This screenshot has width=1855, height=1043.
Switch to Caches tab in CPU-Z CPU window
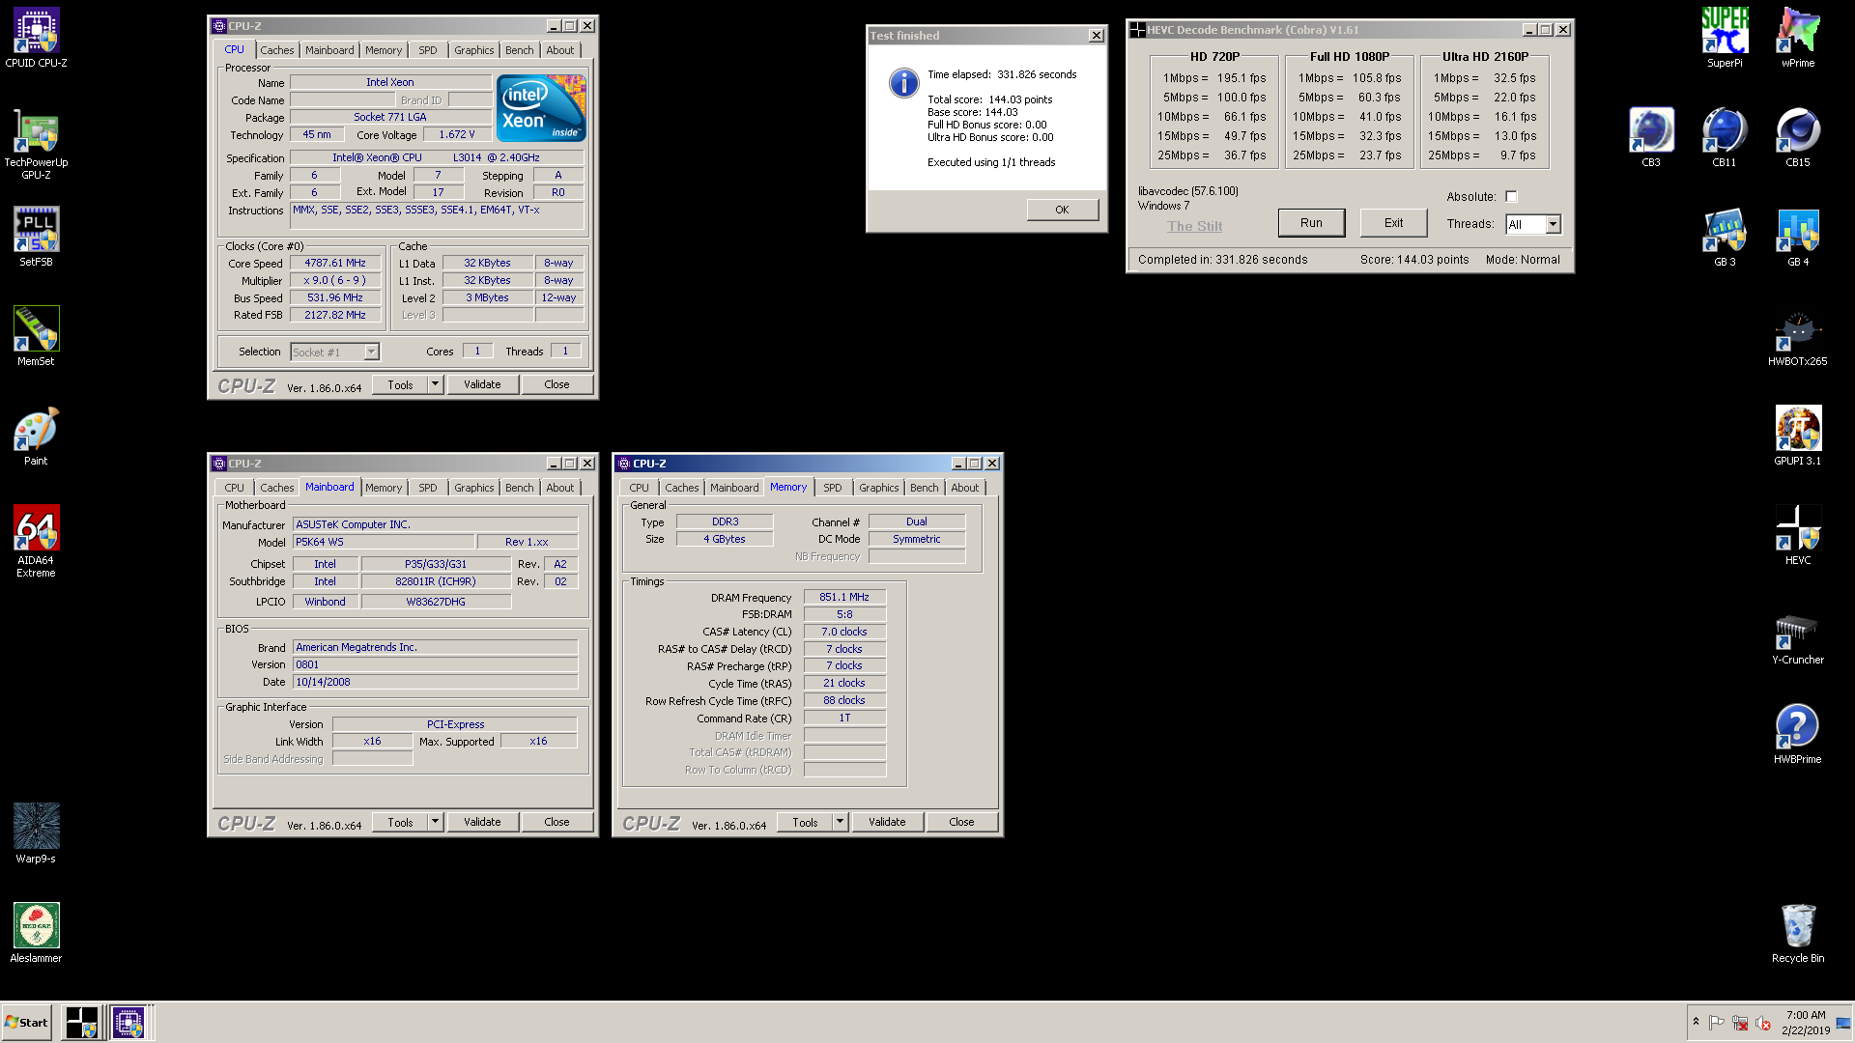(x=276, y=50)
